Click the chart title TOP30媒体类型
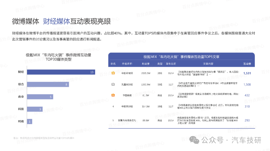 pos(58,59)
